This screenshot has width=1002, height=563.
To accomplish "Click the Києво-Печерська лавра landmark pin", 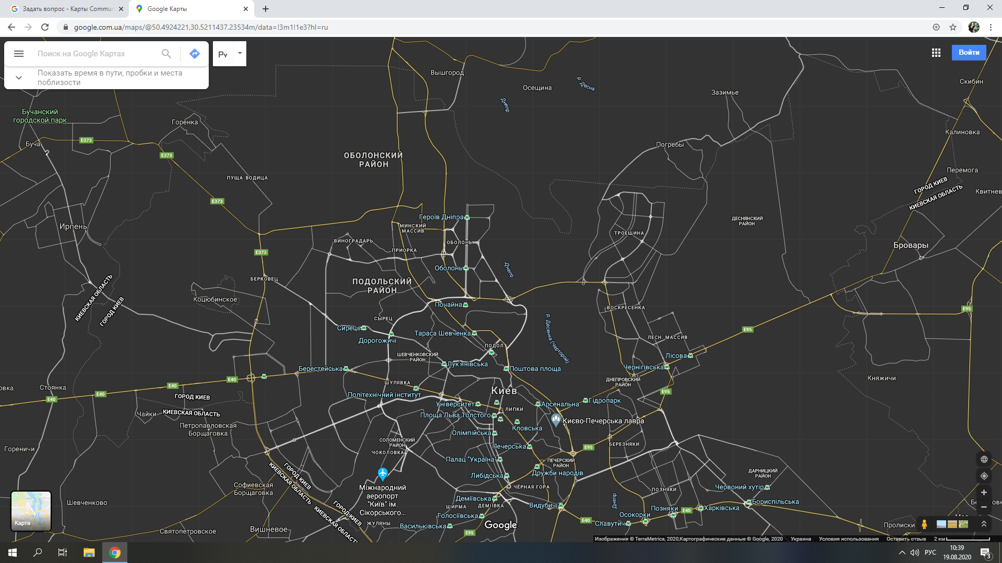I will click(x=556, y=420).
